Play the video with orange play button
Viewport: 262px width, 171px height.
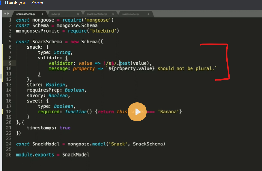137,112
